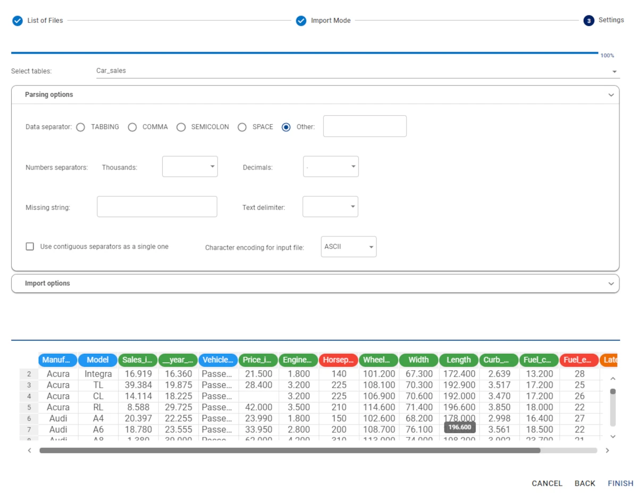Select the RL model cell
Image resolution: width=638 pixels, height=500 pixels.
pyautogui.click(x=98, y=408)
